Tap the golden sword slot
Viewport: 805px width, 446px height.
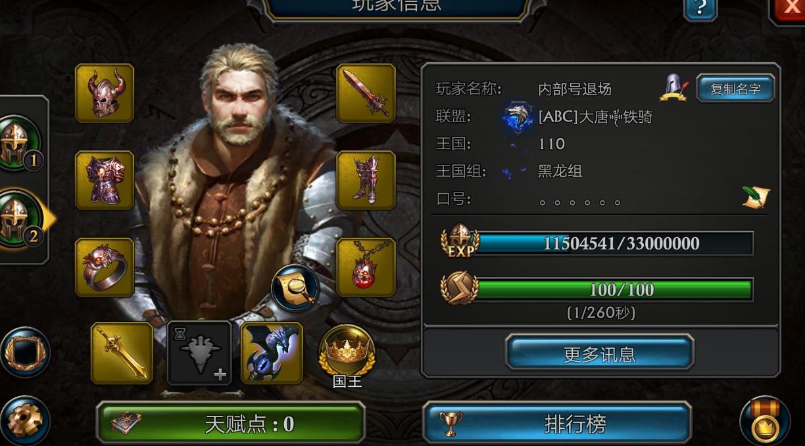coord(122,353)
